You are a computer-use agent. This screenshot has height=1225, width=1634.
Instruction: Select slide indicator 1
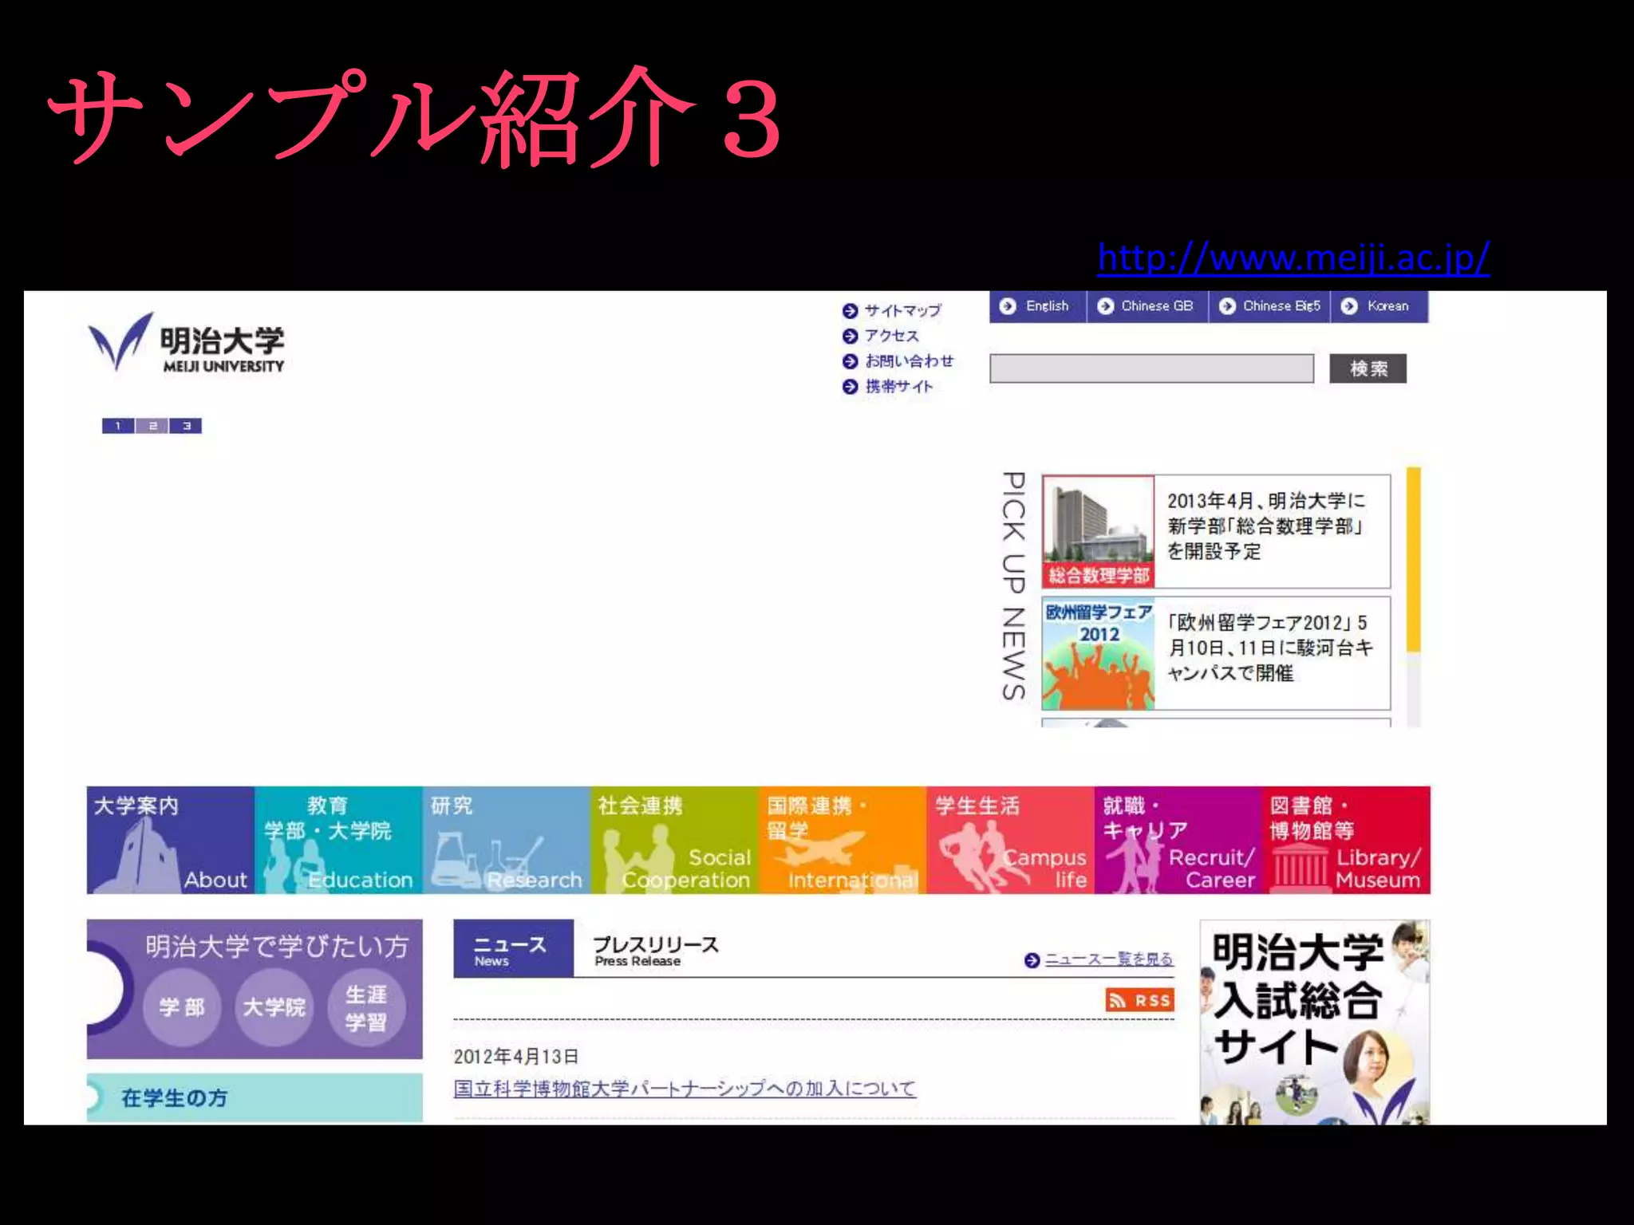(x=118, y=426)
